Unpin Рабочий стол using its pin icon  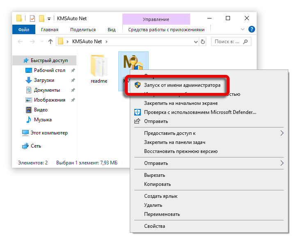pos(73,70)
